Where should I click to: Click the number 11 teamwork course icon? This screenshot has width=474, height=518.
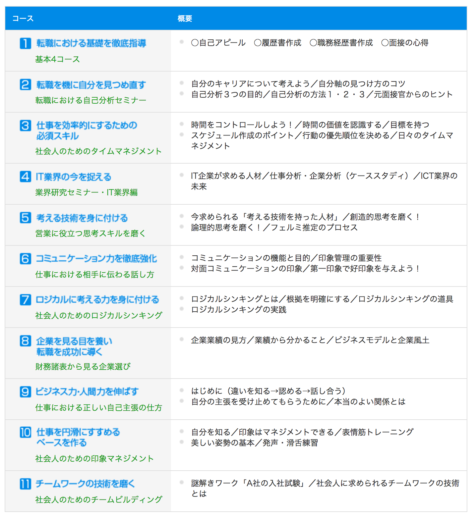coord(26,484)
